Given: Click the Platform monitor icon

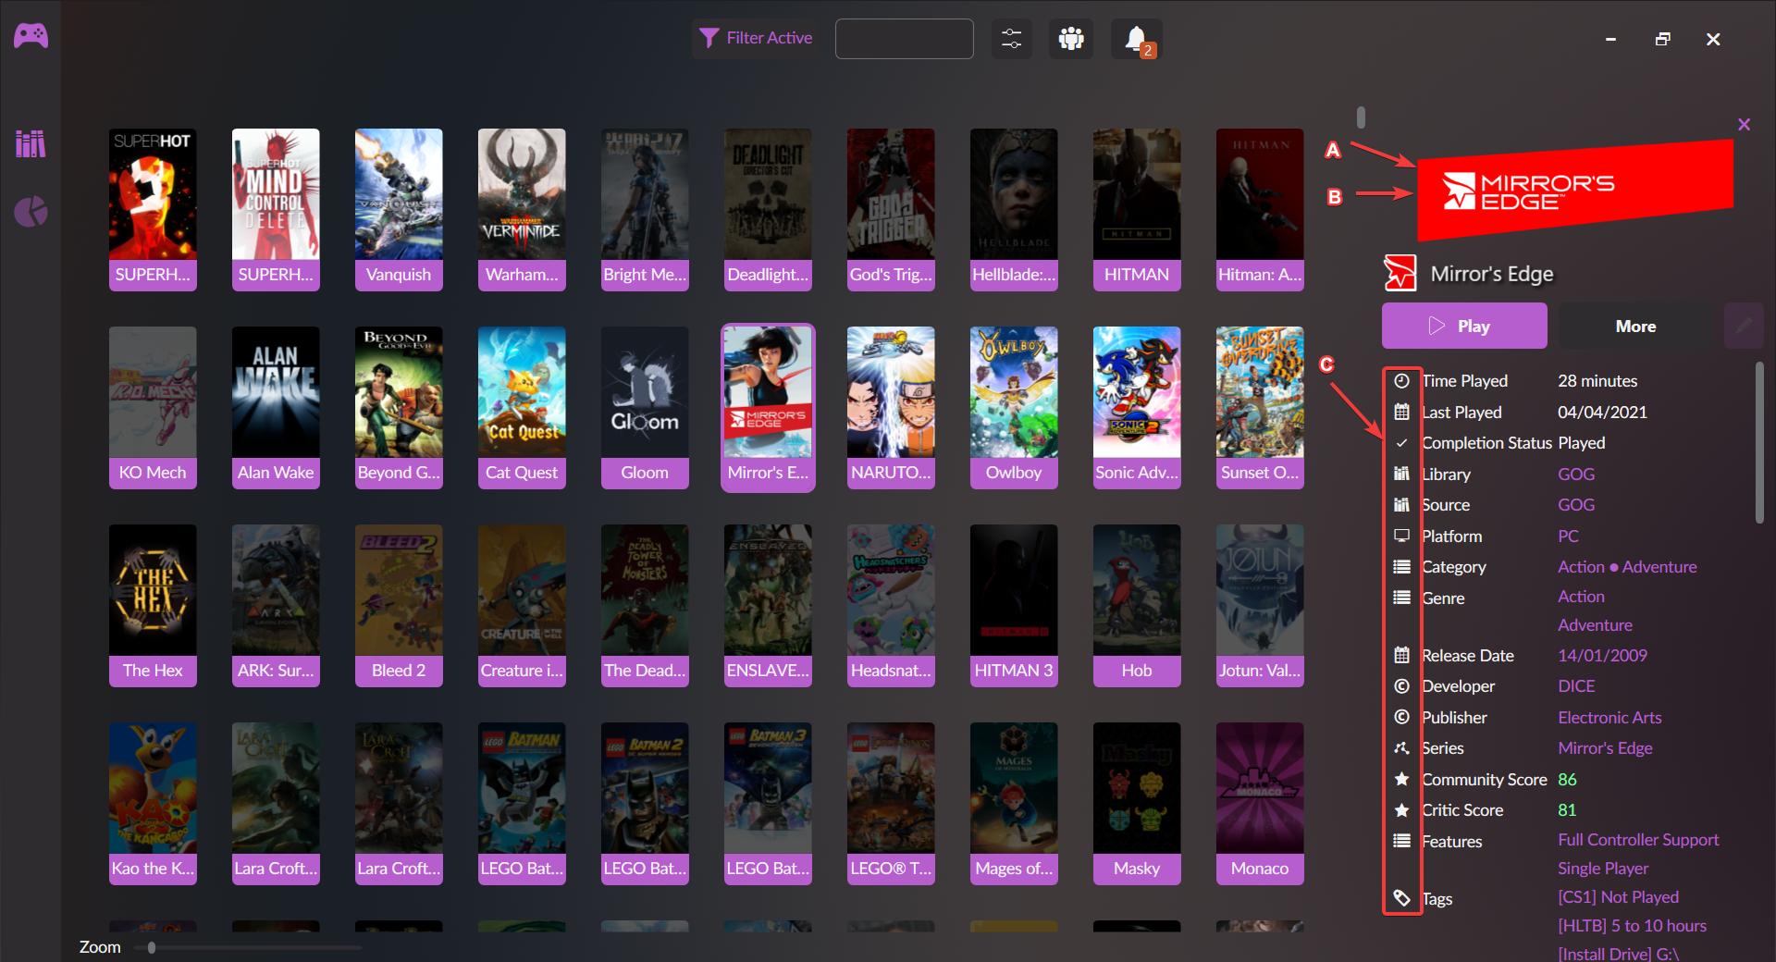Looking at the screenshot, I should (x=1401, y=536).
